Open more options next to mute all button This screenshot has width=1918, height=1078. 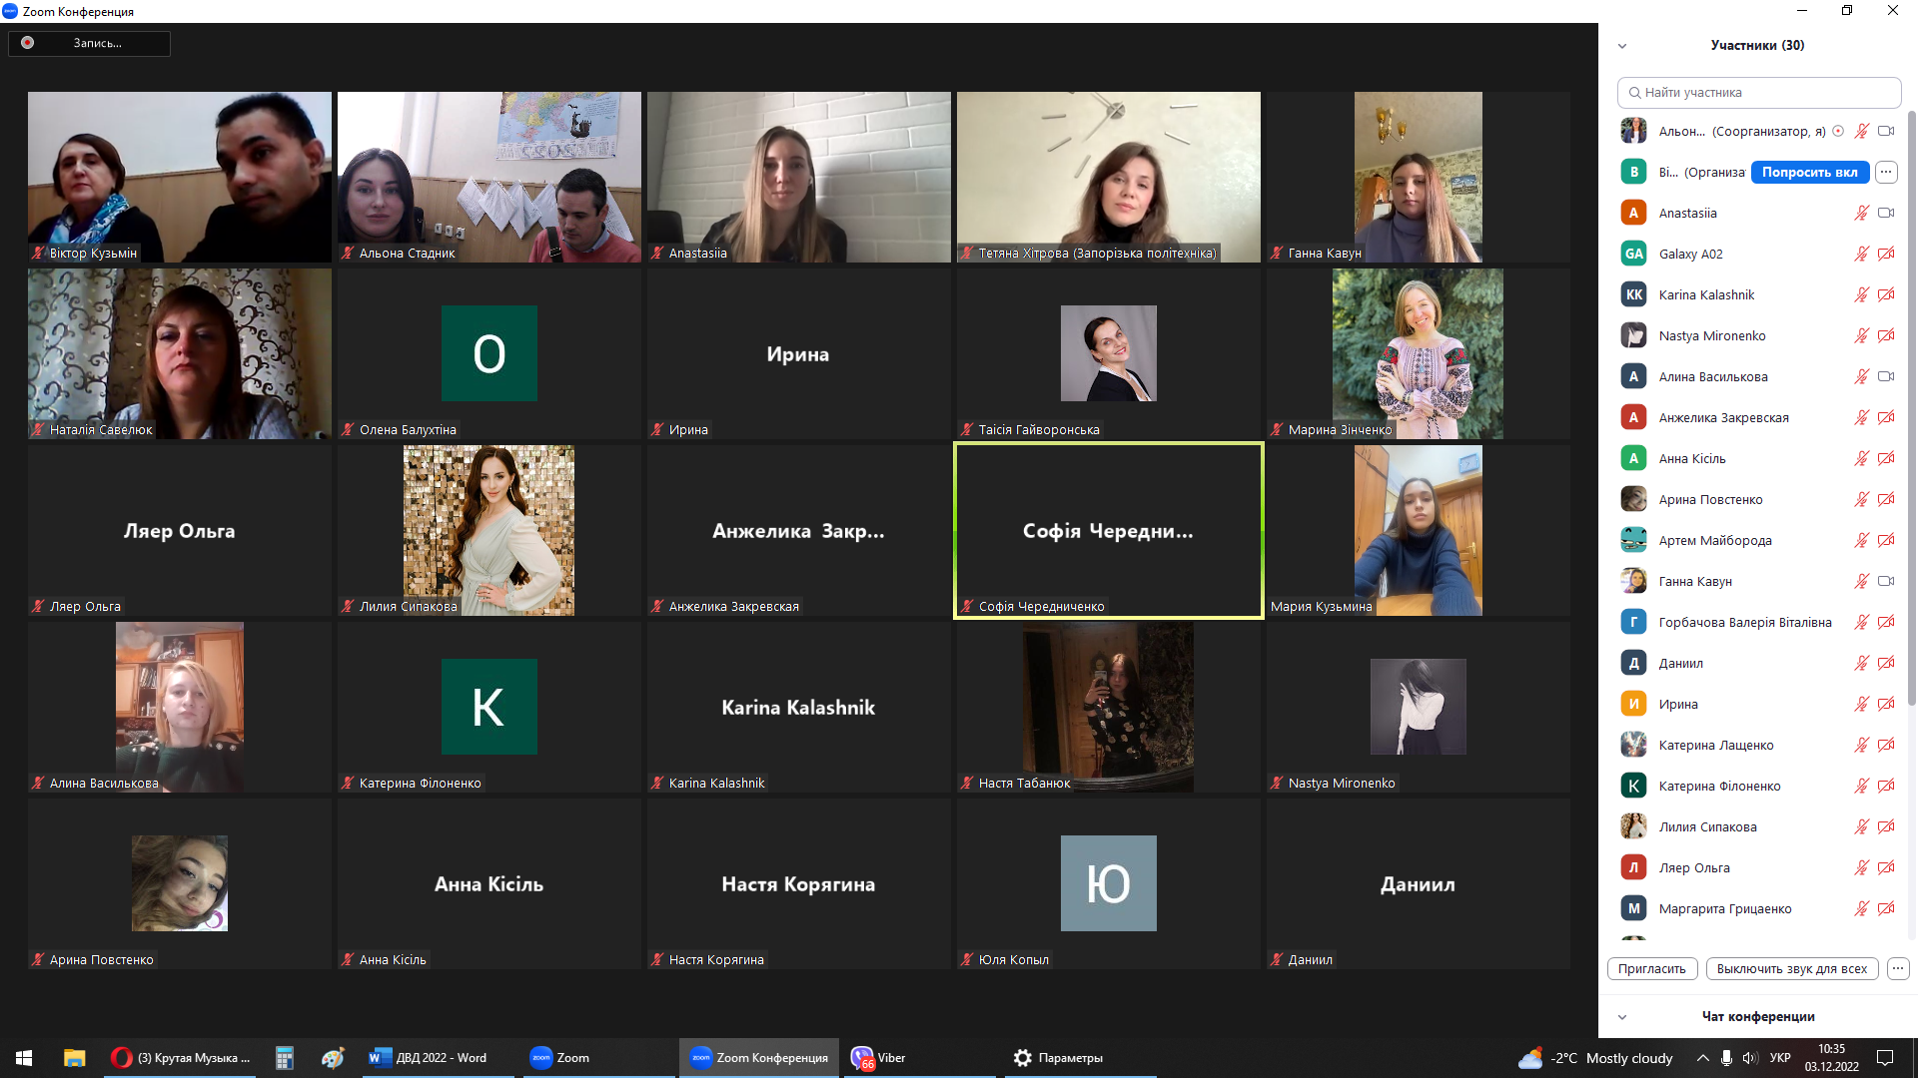click(x=1898, y=968)
